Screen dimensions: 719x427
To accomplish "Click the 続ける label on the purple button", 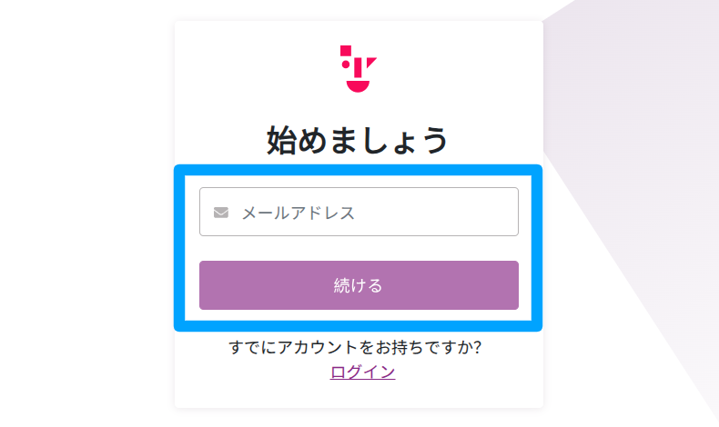I will [x=359, y=285].
